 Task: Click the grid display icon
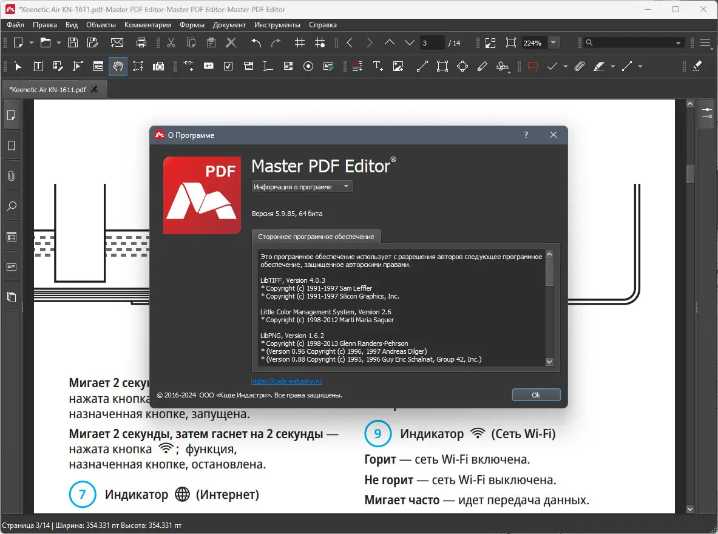[x=300, y=42]
